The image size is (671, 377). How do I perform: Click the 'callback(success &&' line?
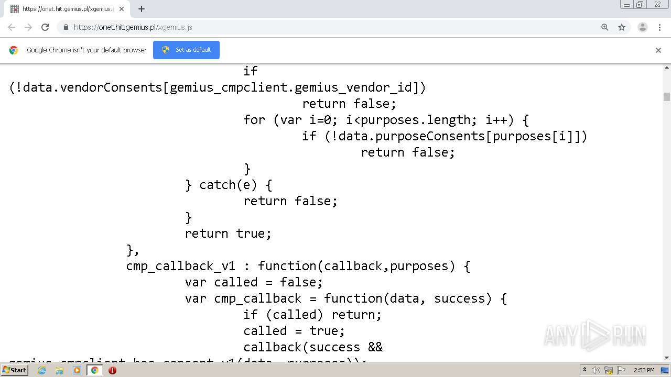click(x=313, y=347)
